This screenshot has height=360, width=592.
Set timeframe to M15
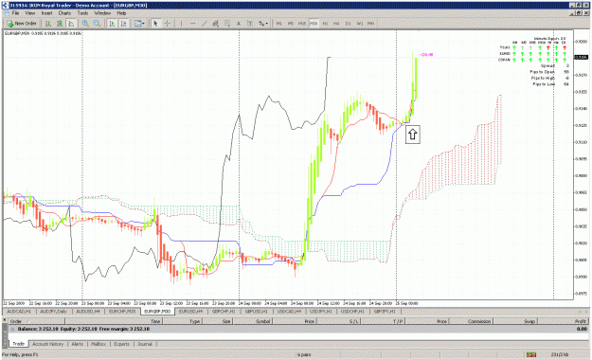point(302,24)
